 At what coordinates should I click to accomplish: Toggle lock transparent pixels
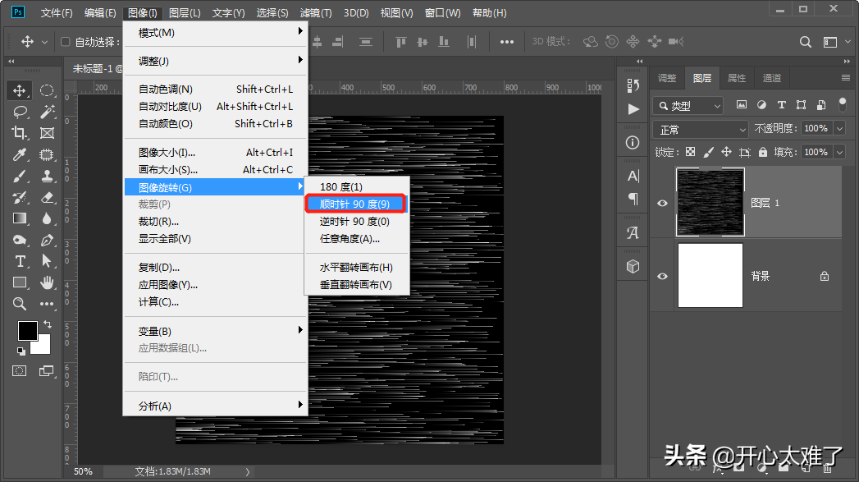pos(690,152)
